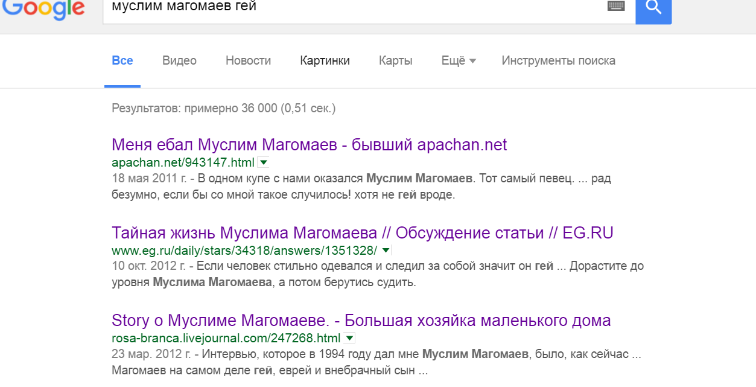Viewport: 756px width, 387px height.
Task: Click the apachan.net/943147.html green URL
Action: click(183, 162)
